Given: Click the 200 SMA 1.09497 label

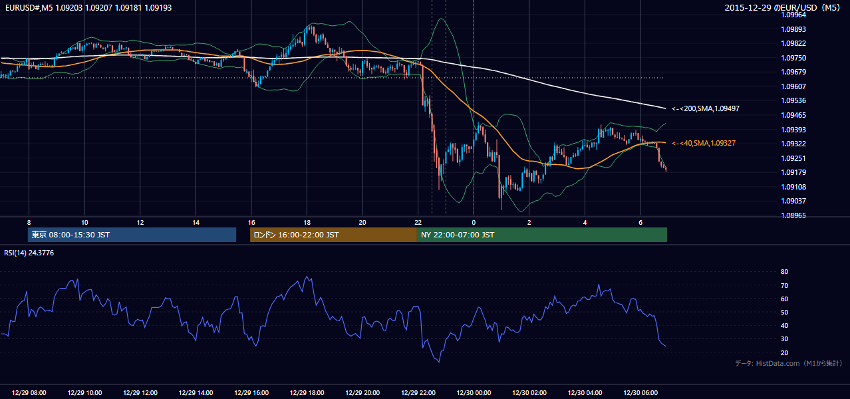Looking at the screenshot, I should pos(706,108).
